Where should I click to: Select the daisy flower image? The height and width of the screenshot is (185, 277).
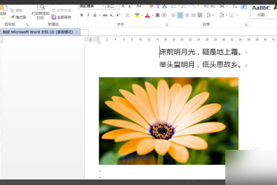coord(169,120)
